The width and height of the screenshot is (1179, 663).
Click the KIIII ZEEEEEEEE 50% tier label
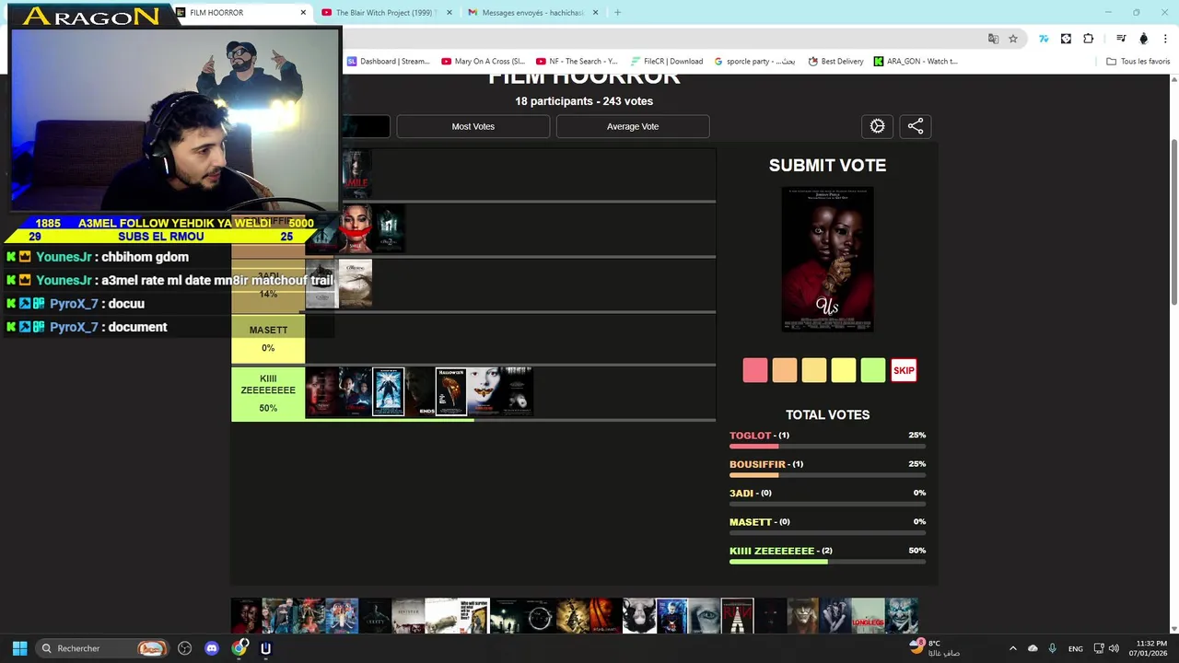pyautogui.click(x=268, y=393)
